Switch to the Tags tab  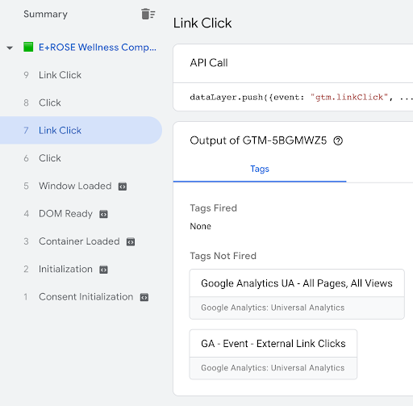[260, 169]
